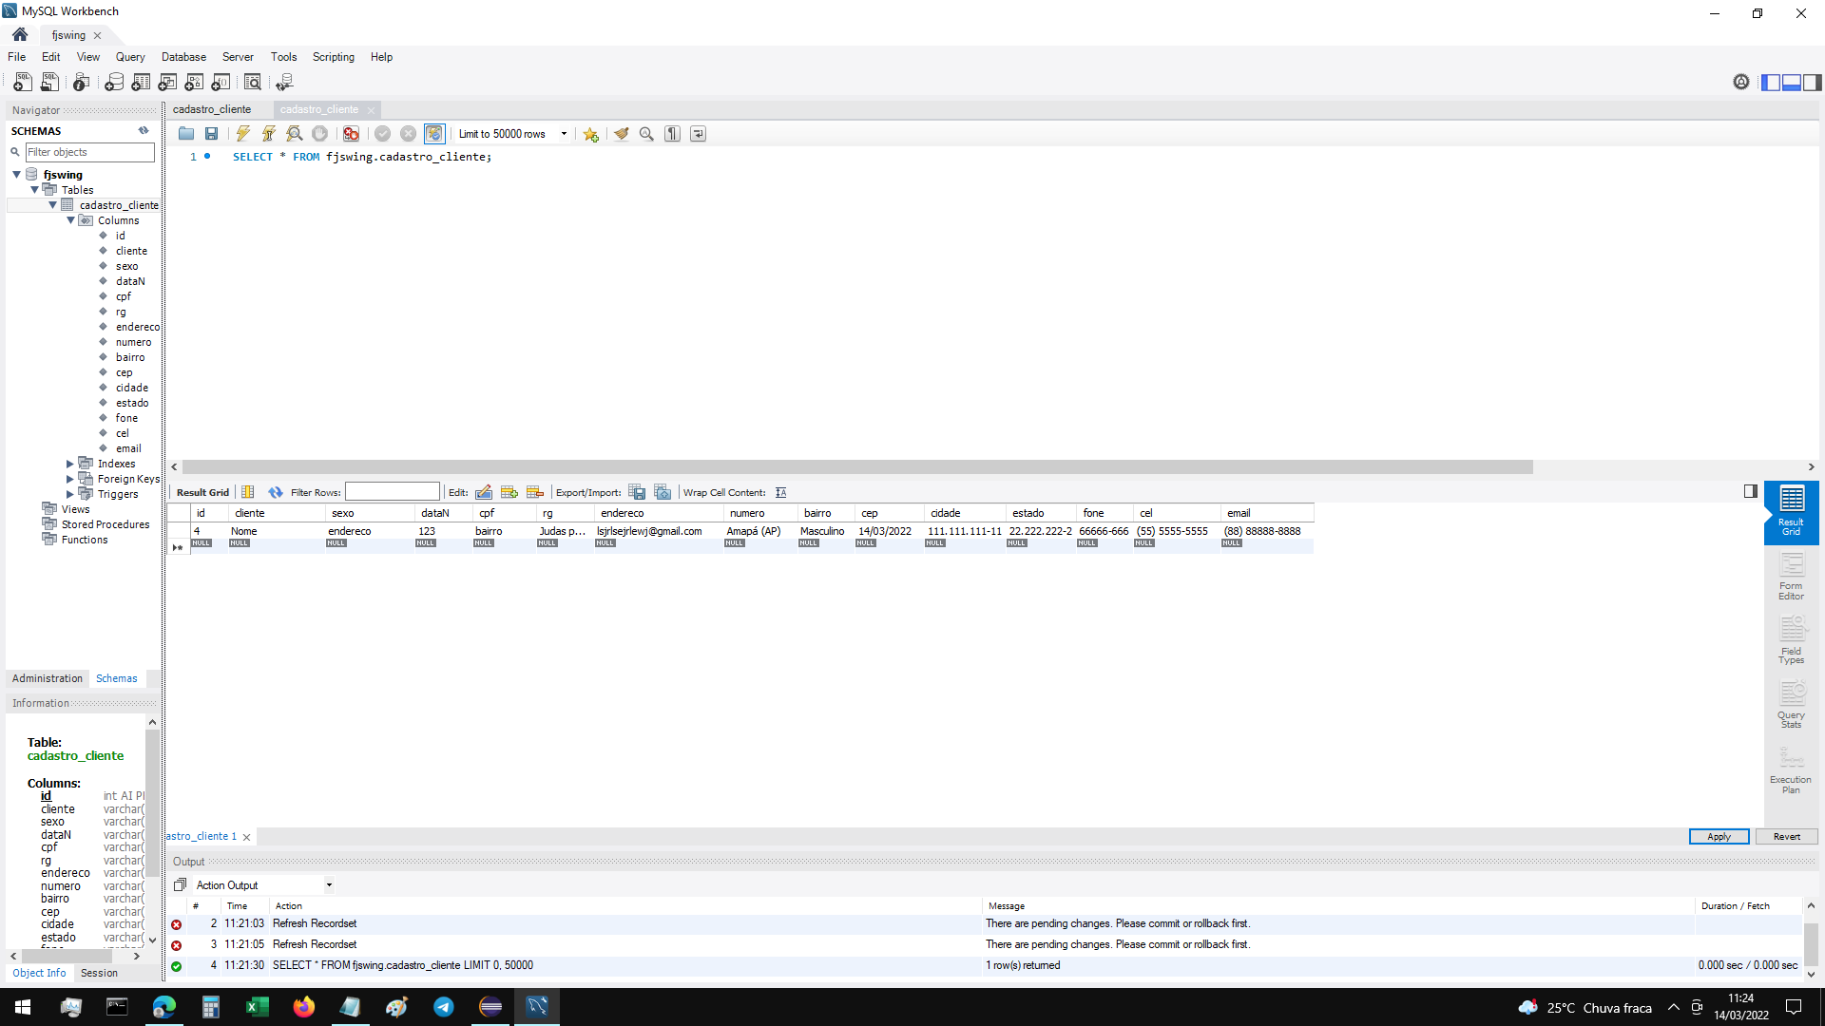This screenshot has width=1825, height=1026.
Task: Search table data icon in main toolbar
Action: click(x=253, y=82)
